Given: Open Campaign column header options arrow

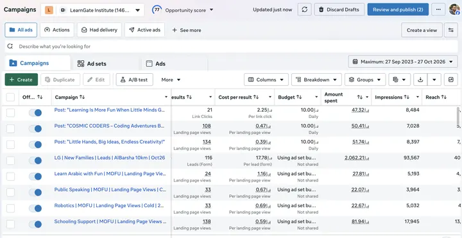Looking at the screenshot, I should pos(166,98).
